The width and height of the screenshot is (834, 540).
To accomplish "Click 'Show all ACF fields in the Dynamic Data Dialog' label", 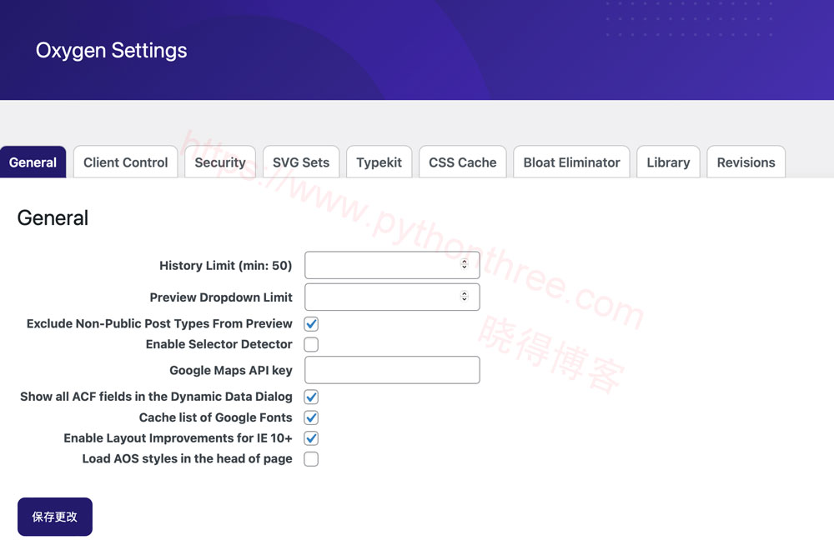I will point(157,397).
